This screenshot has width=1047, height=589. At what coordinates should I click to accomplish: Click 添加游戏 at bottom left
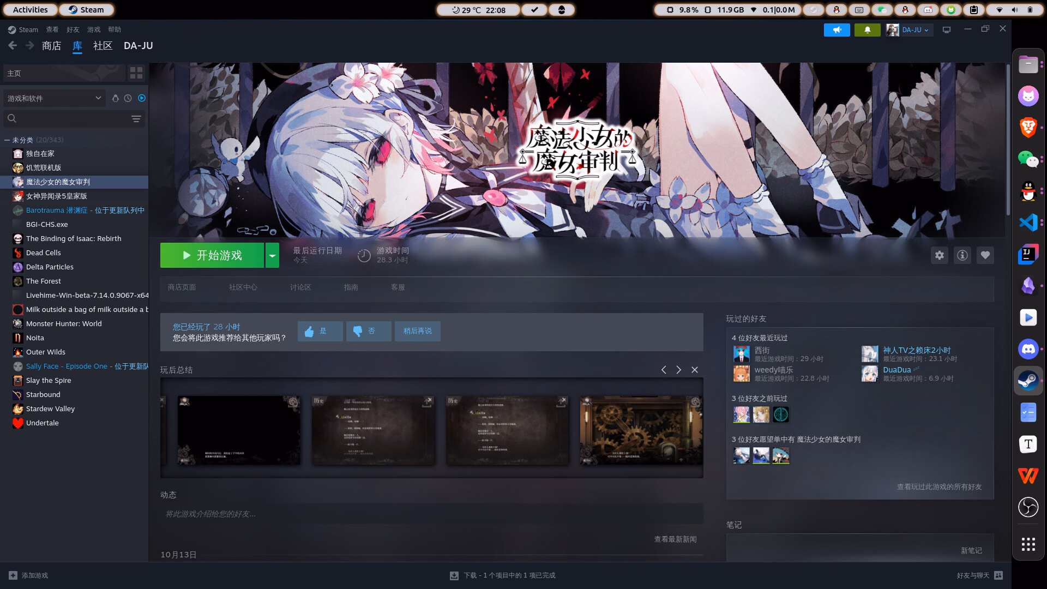click(28, 575)
